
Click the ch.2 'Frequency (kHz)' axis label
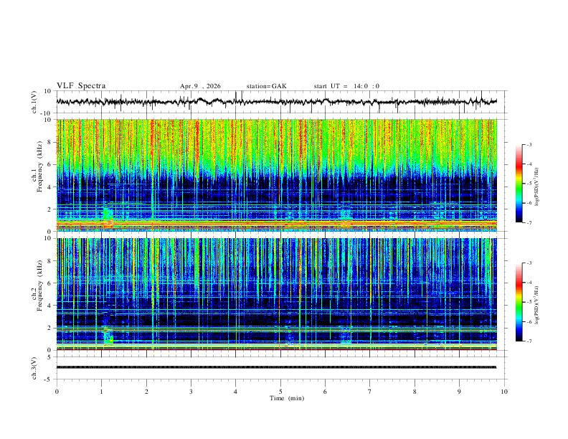[39, 285]
